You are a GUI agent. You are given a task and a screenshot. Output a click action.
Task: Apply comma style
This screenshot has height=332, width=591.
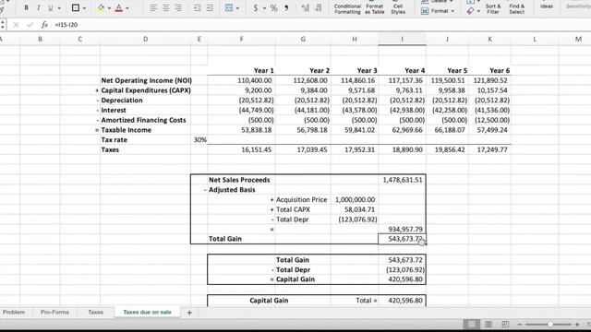tap(286, 8)
